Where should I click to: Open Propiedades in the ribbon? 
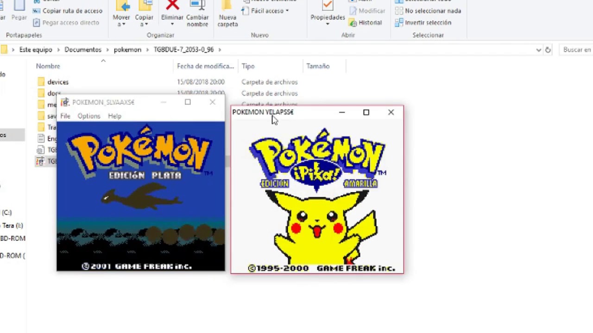click(x=328, y=14)
